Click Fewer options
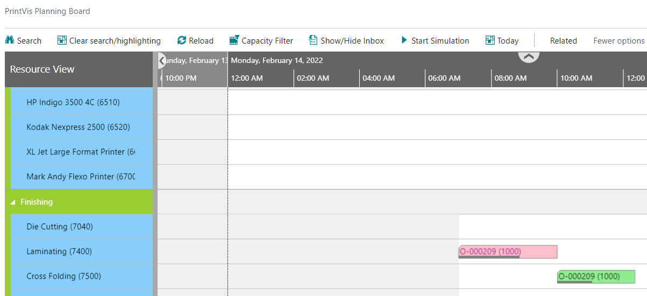The height and width of the screenshot is (296, 647). 618,41
